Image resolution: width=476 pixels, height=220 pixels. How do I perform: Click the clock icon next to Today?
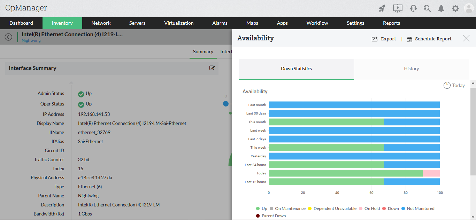(447, 85)
